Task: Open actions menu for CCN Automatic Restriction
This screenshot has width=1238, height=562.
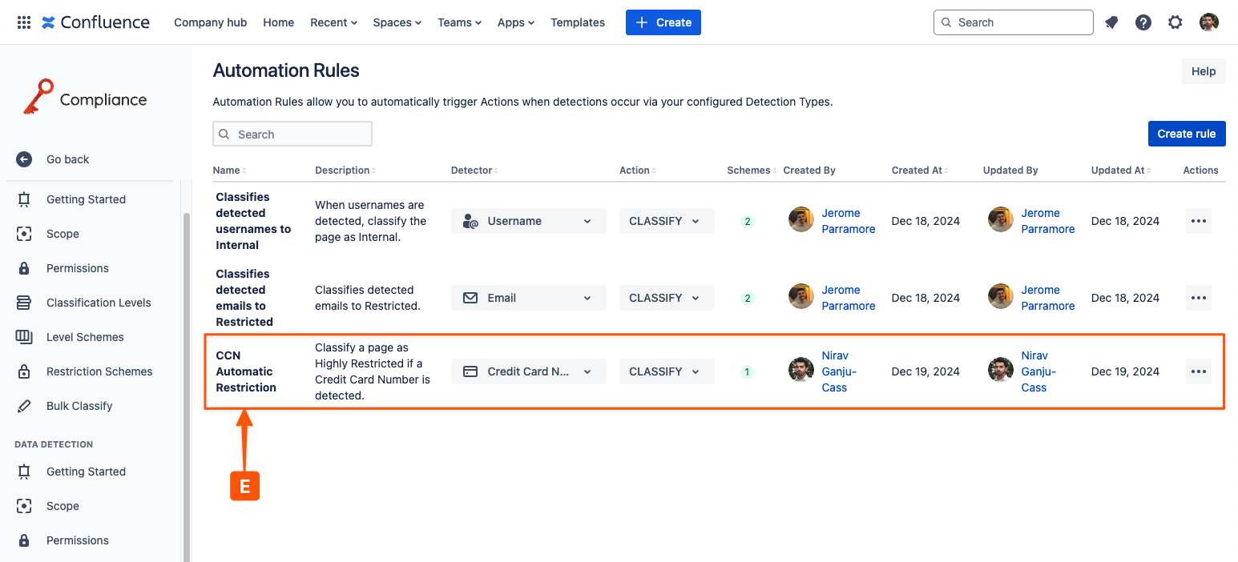Action: pos(1198,371)
